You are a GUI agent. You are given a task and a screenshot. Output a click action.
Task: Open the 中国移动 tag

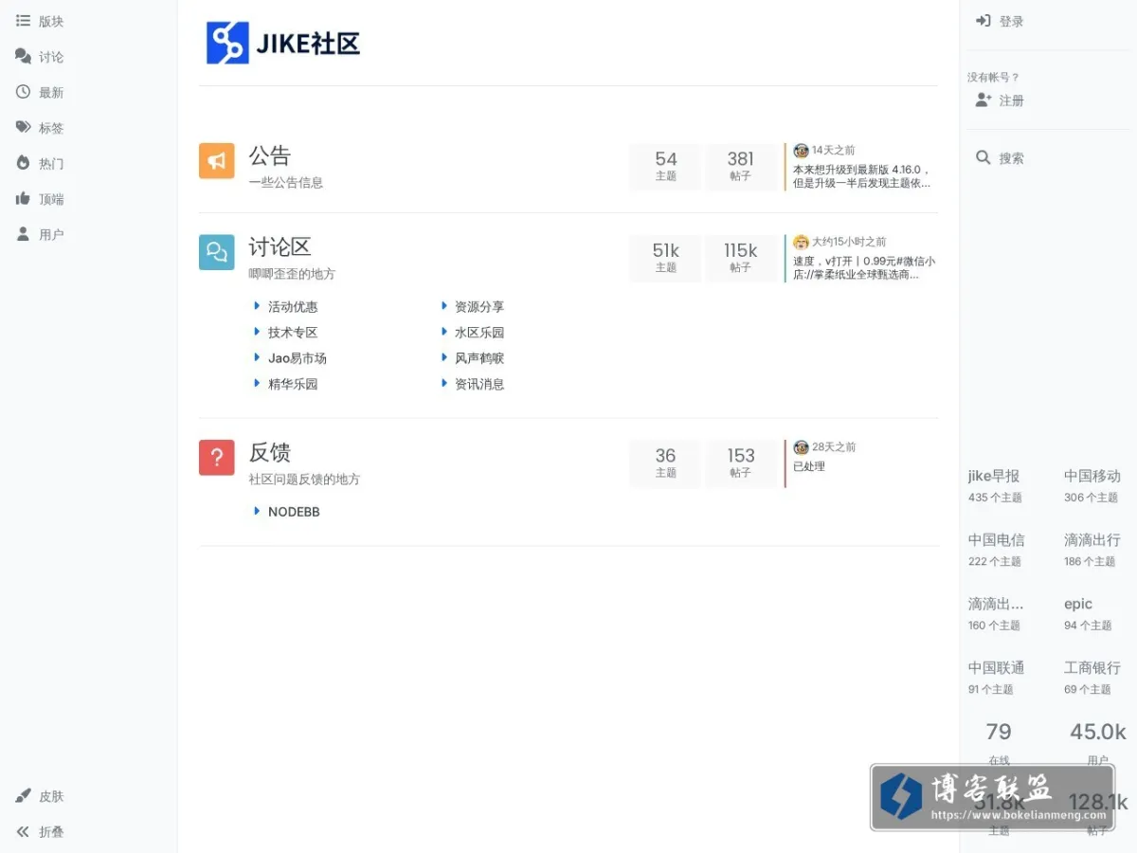(x=1092, y=476)
